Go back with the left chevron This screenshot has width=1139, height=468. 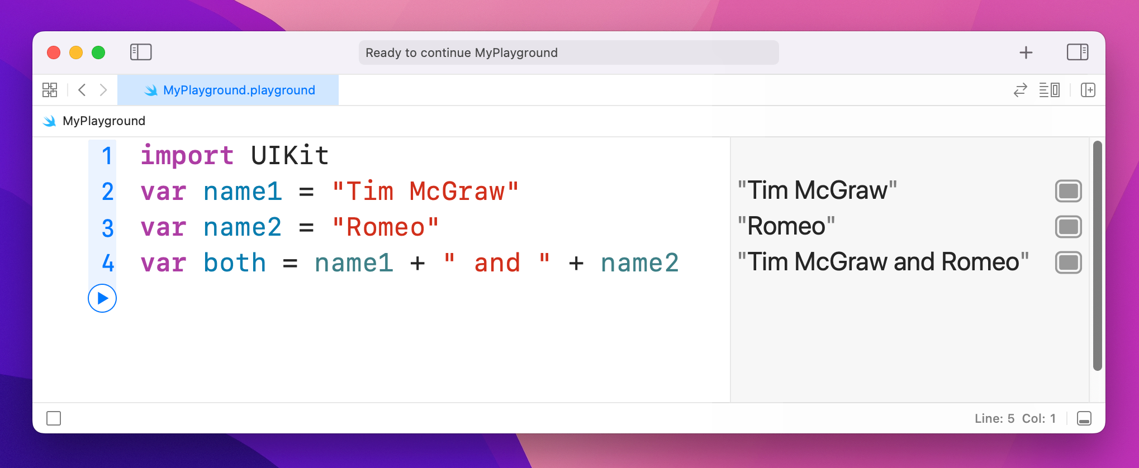pos(82,90)
